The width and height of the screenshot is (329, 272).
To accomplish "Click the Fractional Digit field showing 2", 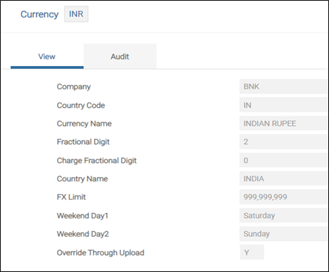I will pos(283,141).
